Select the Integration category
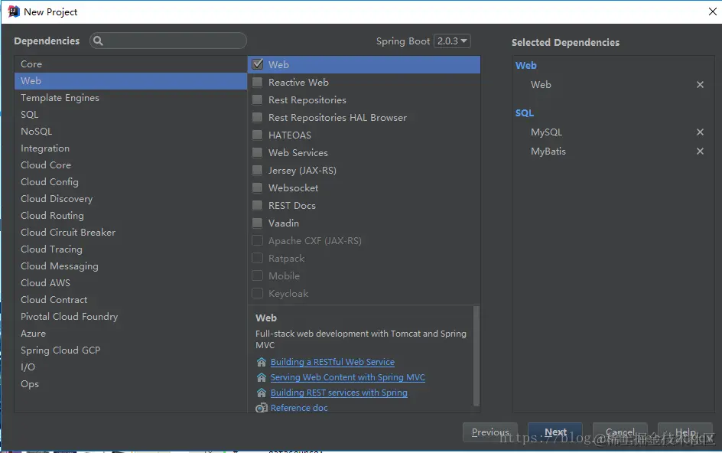 pos(131,148)
